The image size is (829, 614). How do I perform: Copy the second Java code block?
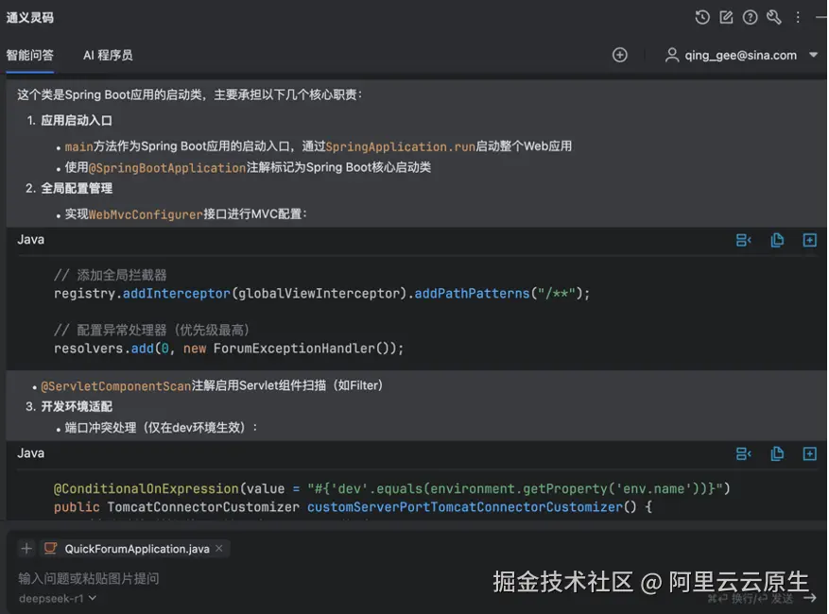click(777, 454)
